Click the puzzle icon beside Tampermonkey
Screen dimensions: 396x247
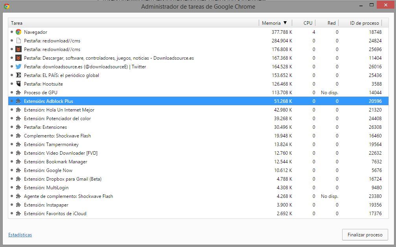[x=18, y=145]
